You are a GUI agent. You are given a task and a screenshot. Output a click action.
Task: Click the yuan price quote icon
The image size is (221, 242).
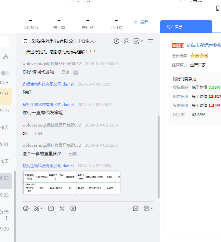pyautogui.click(x=73, y=208)
